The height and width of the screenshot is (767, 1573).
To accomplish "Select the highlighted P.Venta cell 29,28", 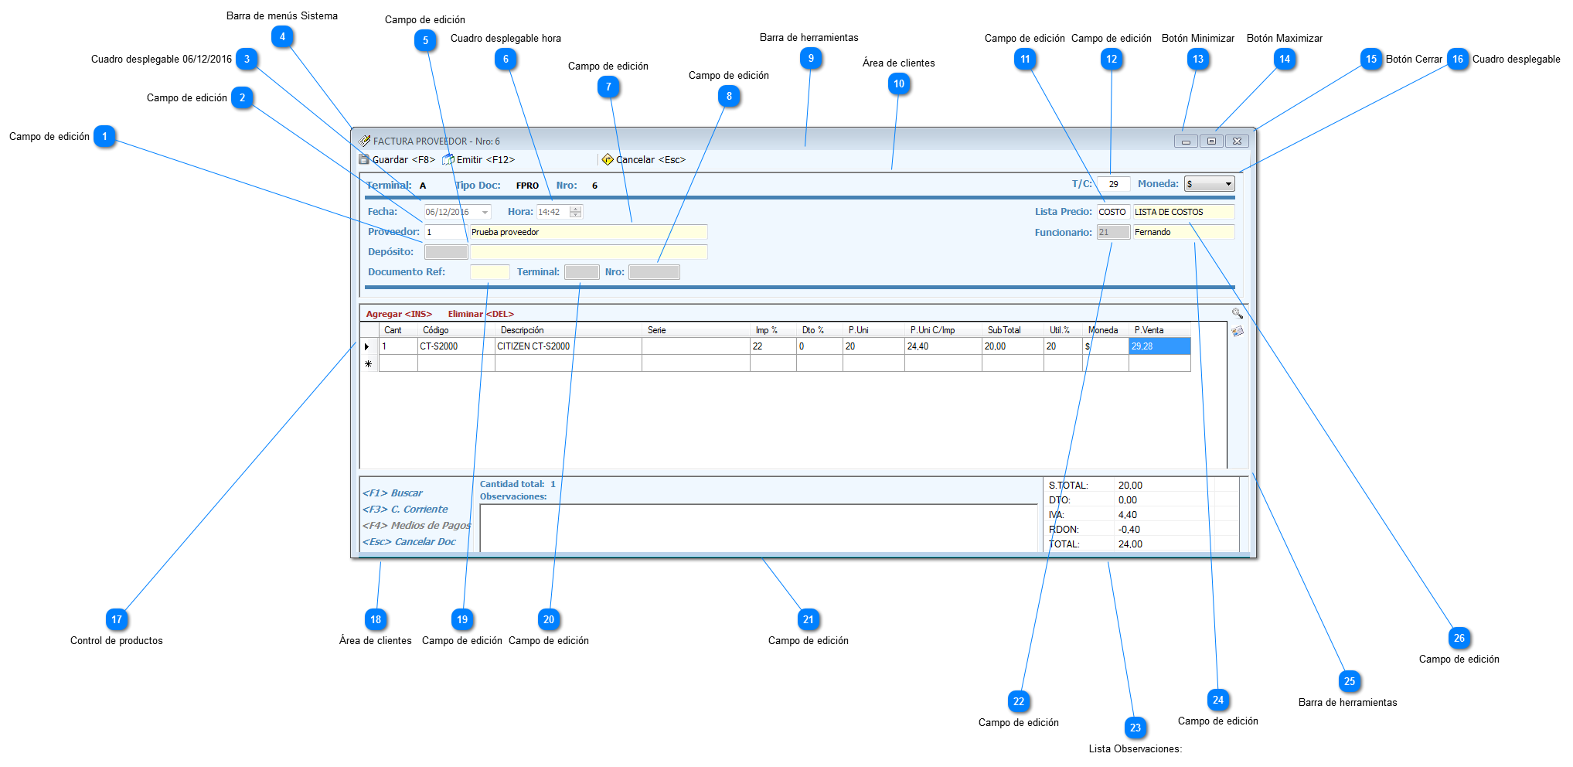I will click(x=1159, y=346).
